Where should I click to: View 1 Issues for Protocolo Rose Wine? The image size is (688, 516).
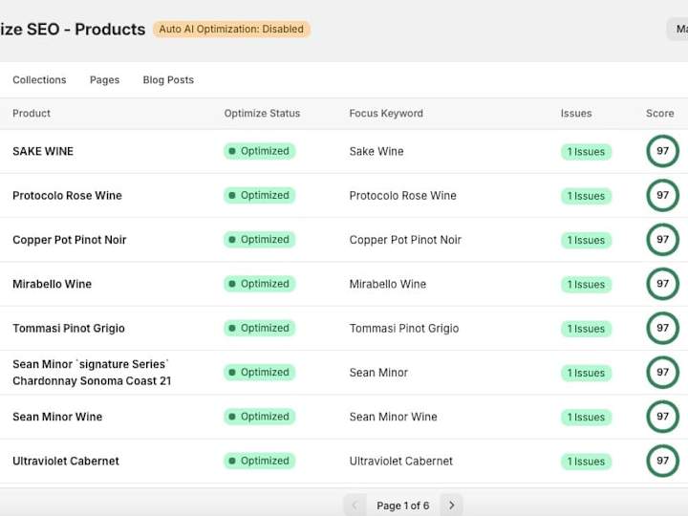(586, 196)
